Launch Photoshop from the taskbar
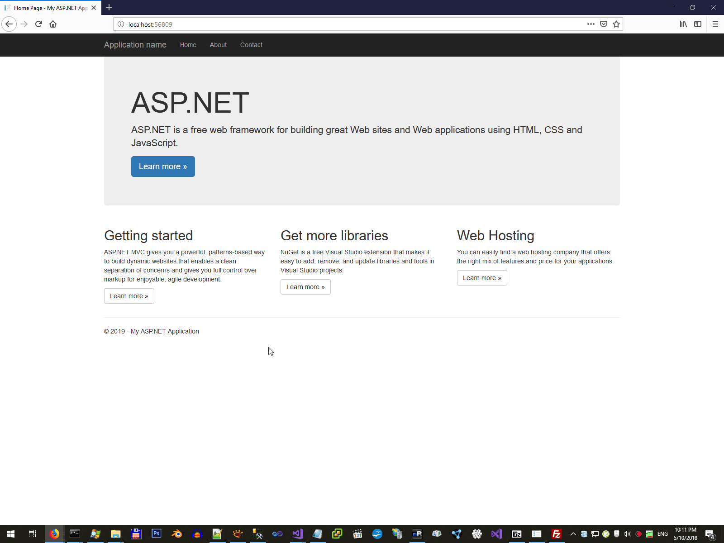The width and height of the screenshot is (724, 543). pos(156,534)
